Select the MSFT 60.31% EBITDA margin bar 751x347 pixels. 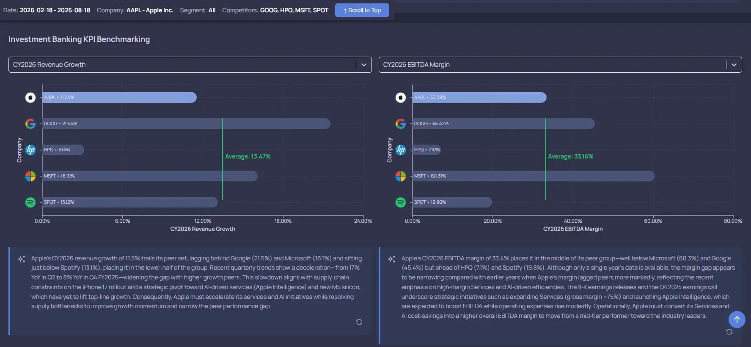coord(534,176)
